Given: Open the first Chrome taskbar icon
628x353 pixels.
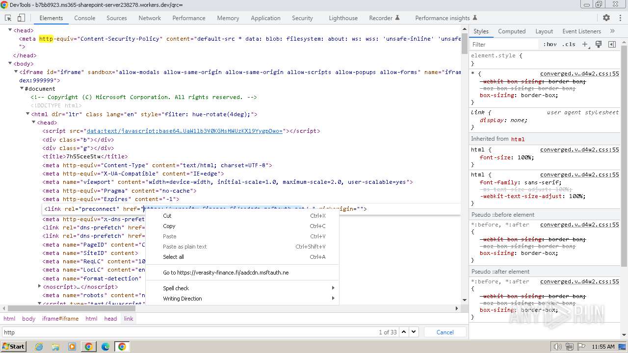Looking at the screenshot, I should pyautogui.click(x=89, y=347).
